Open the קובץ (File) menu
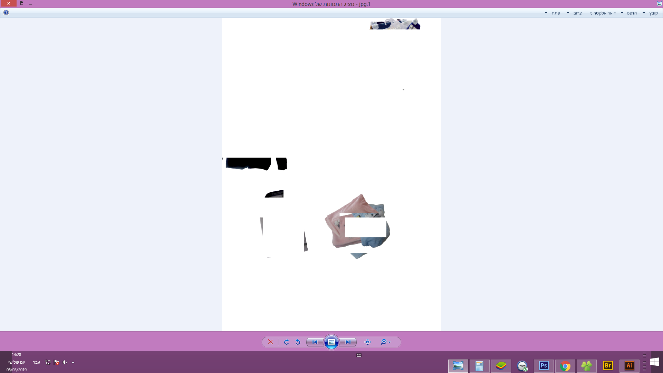Viewport: 663px width, 373px height. [652, 13]
